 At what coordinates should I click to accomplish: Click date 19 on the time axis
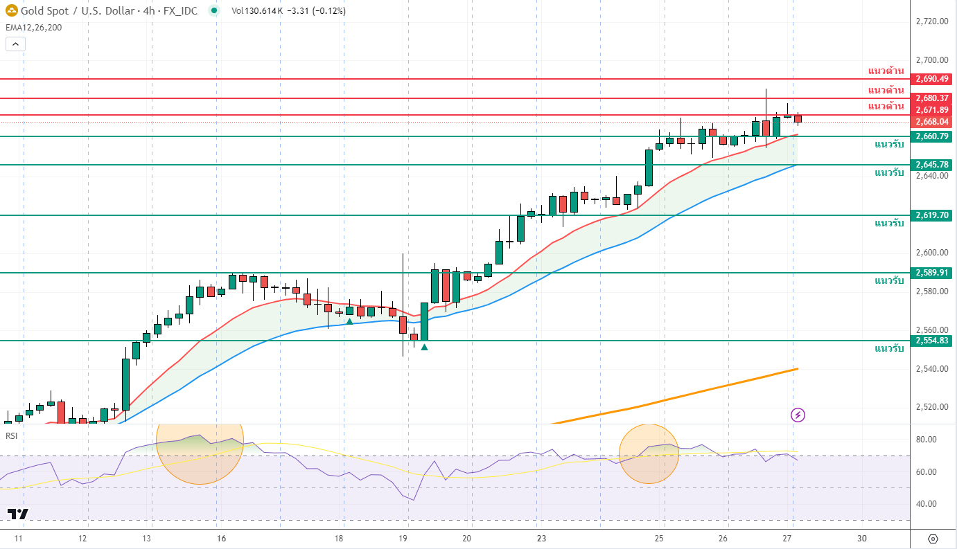tap(404, 539)
